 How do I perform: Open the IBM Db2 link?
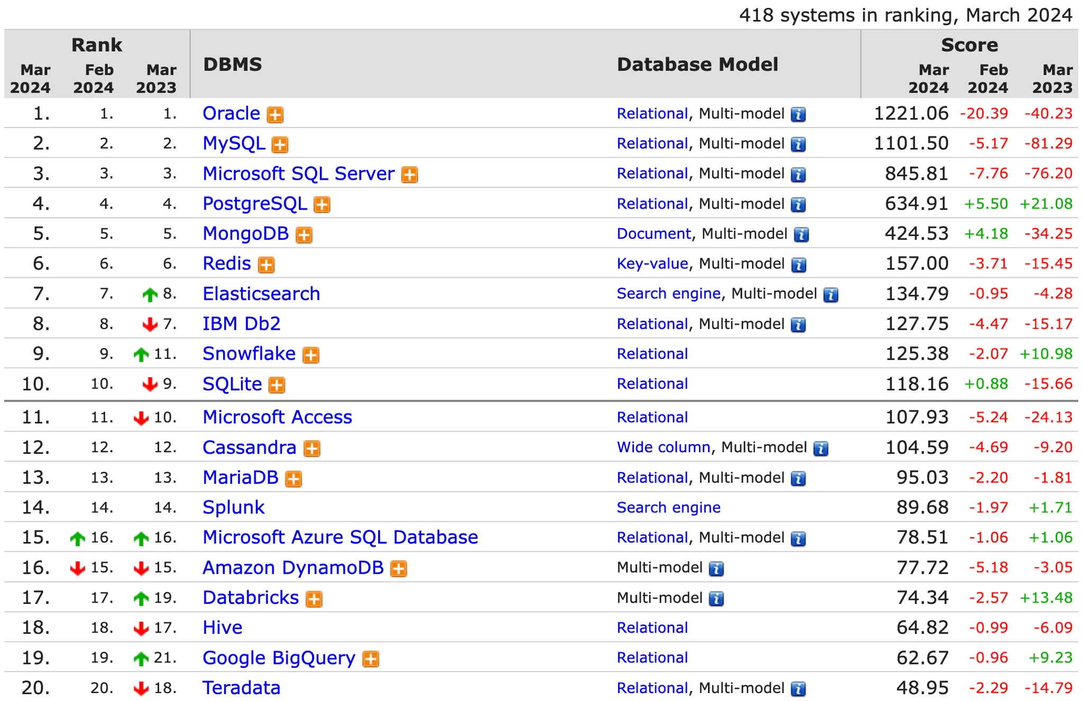pos(241,323)
